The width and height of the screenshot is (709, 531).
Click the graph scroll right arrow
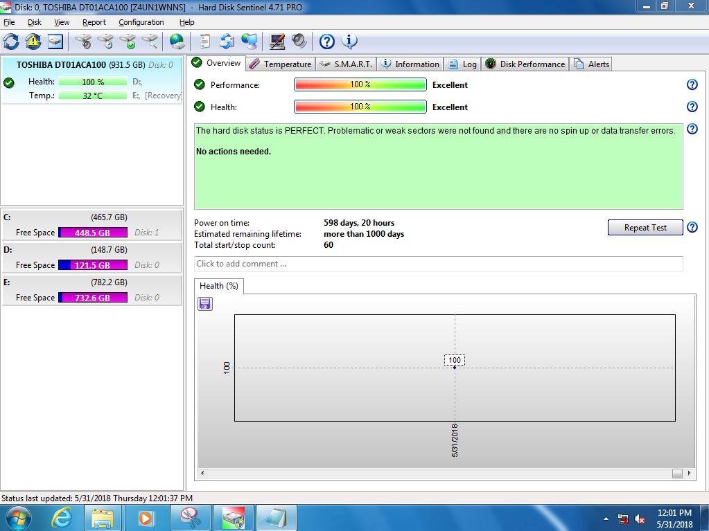coord(689,474)
